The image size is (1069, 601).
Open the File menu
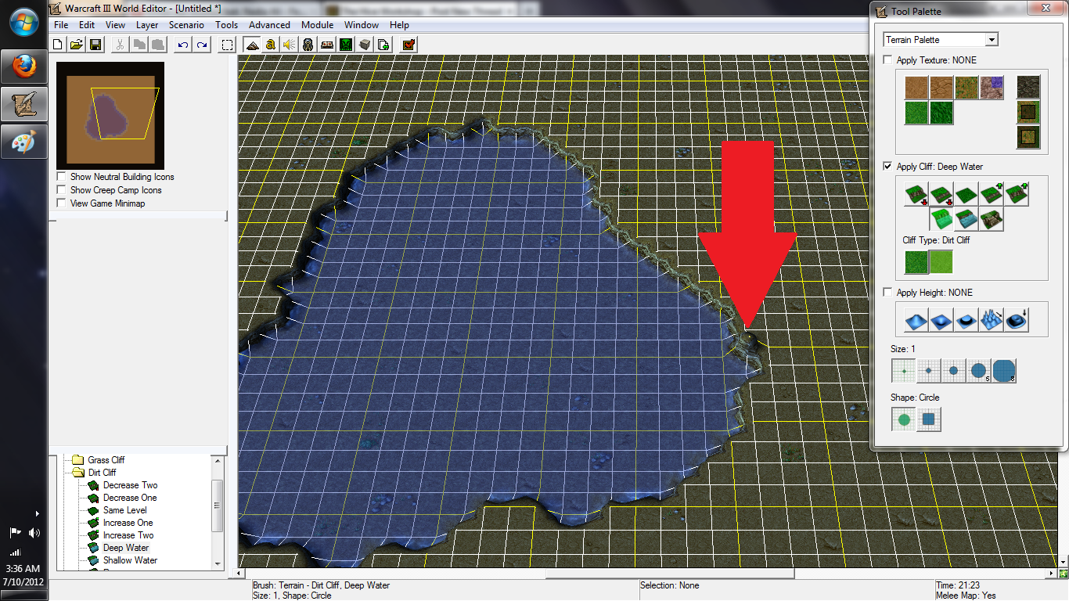pos(61,25)
